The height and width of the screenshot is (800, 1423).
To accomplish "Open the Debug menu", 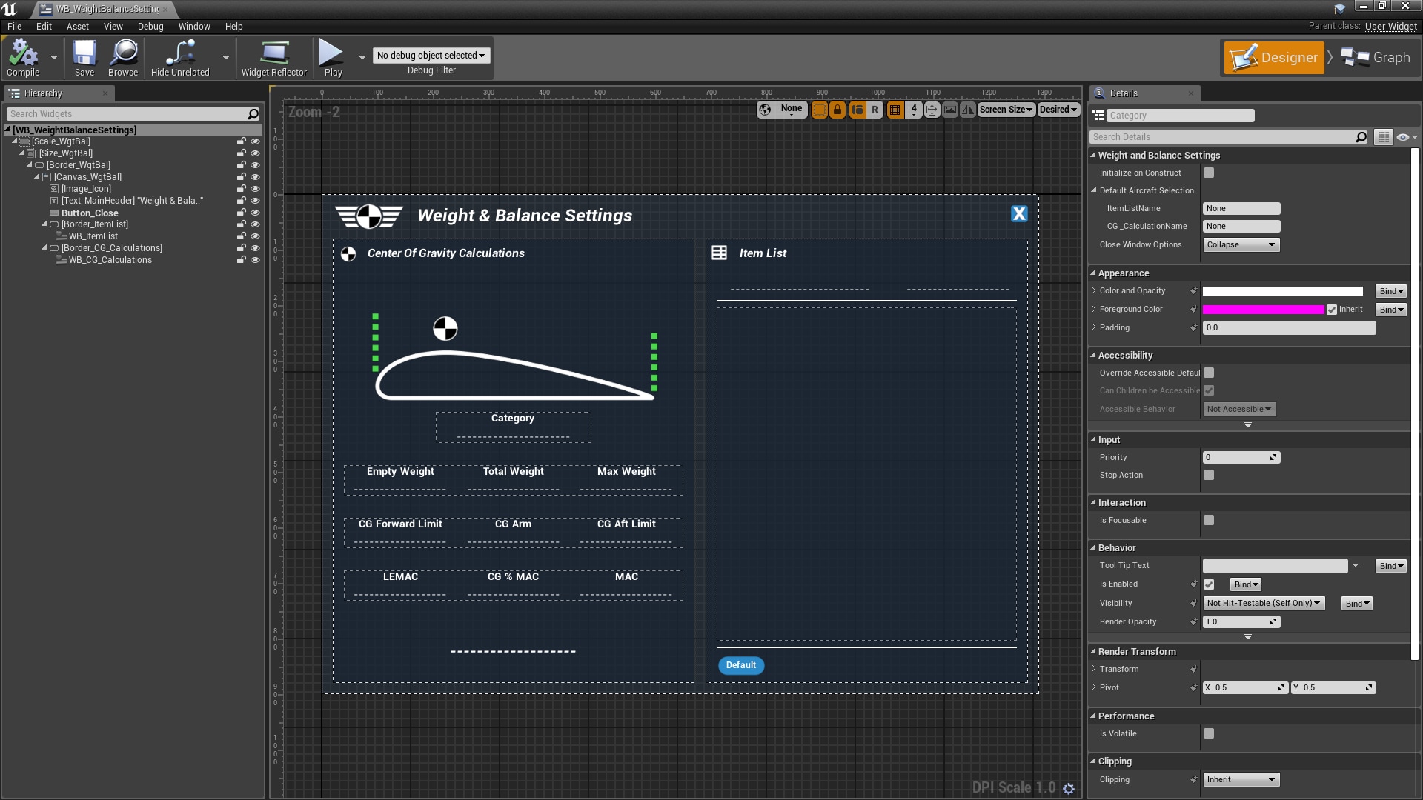I will pos(150,26).
